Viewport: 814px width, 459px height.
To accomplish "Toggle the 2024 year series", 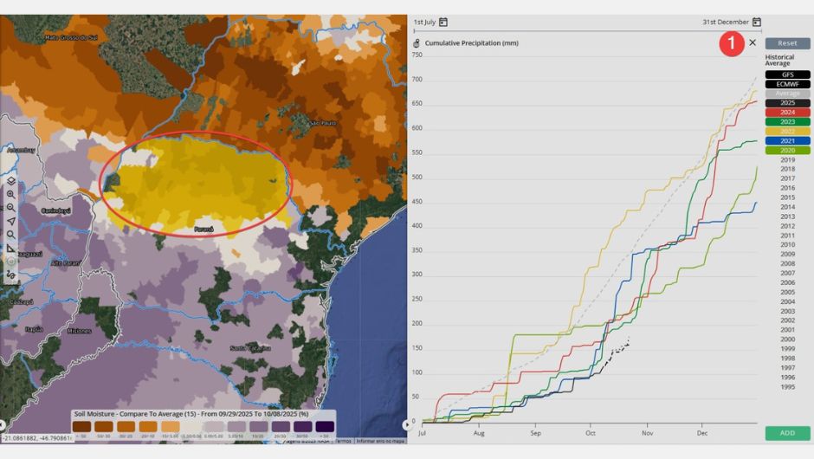I will pyautogui.click(x=787, y=113).
